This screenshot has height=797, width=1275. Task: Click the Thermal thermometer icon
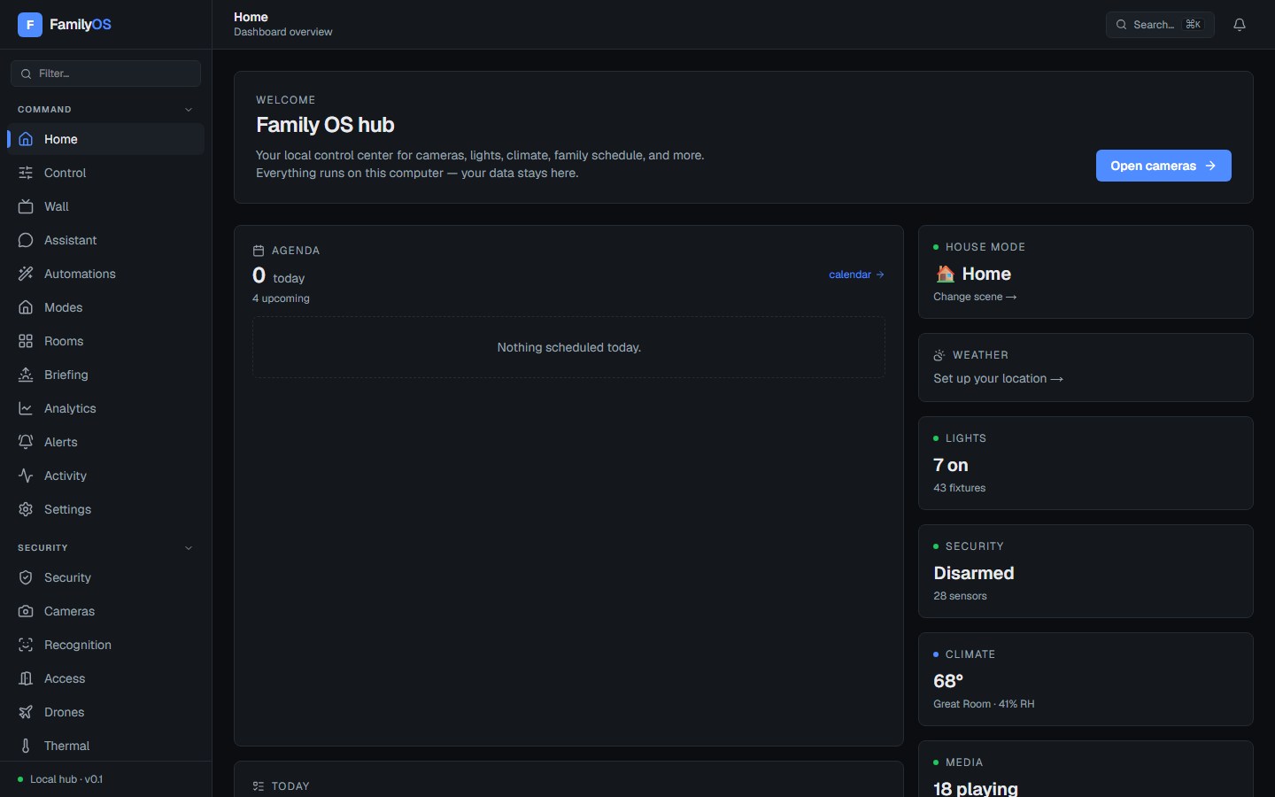pos(26,746)
